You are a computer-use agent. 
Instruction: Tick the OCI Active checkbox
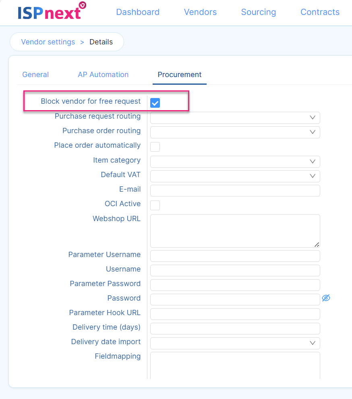point(155,205)
